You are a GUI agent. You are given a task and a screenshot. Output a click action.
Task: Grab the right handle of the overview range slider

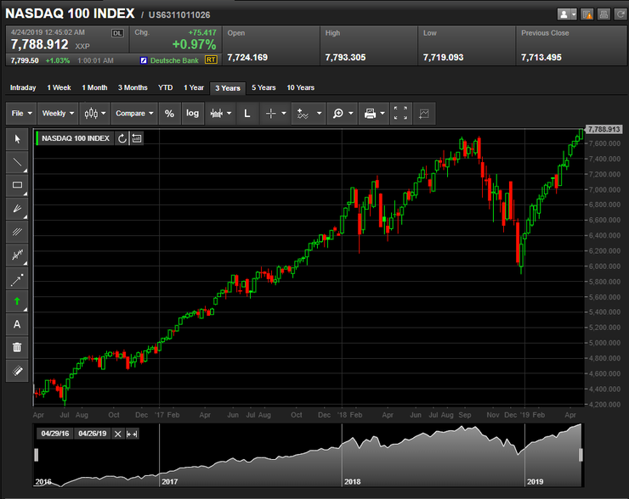(581, 455)
